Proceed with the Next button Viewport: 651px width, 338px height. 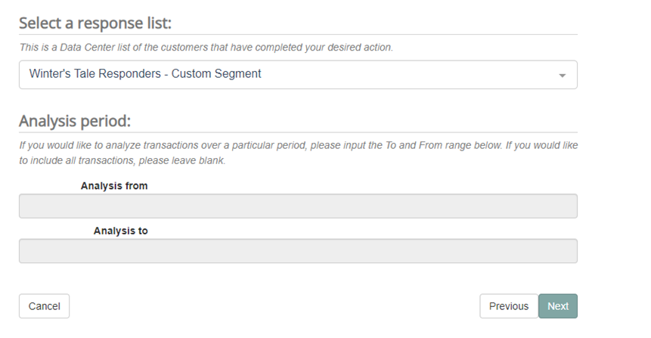pyautogui.click(x=558, y=306)
